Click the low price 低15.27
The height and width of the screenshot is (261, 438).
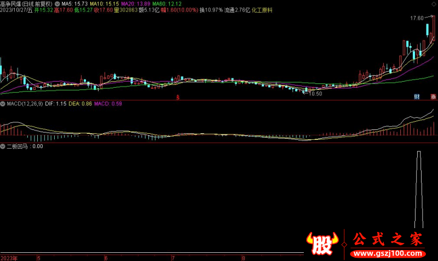(x=84, y=10)
